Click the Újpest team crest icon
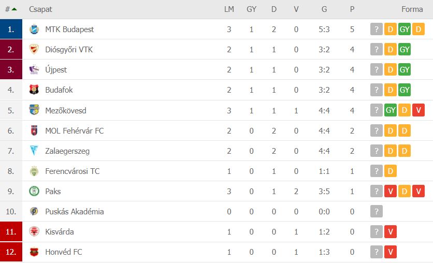The height and width of the screenshot is (263, 433). [x=34, y=69]
